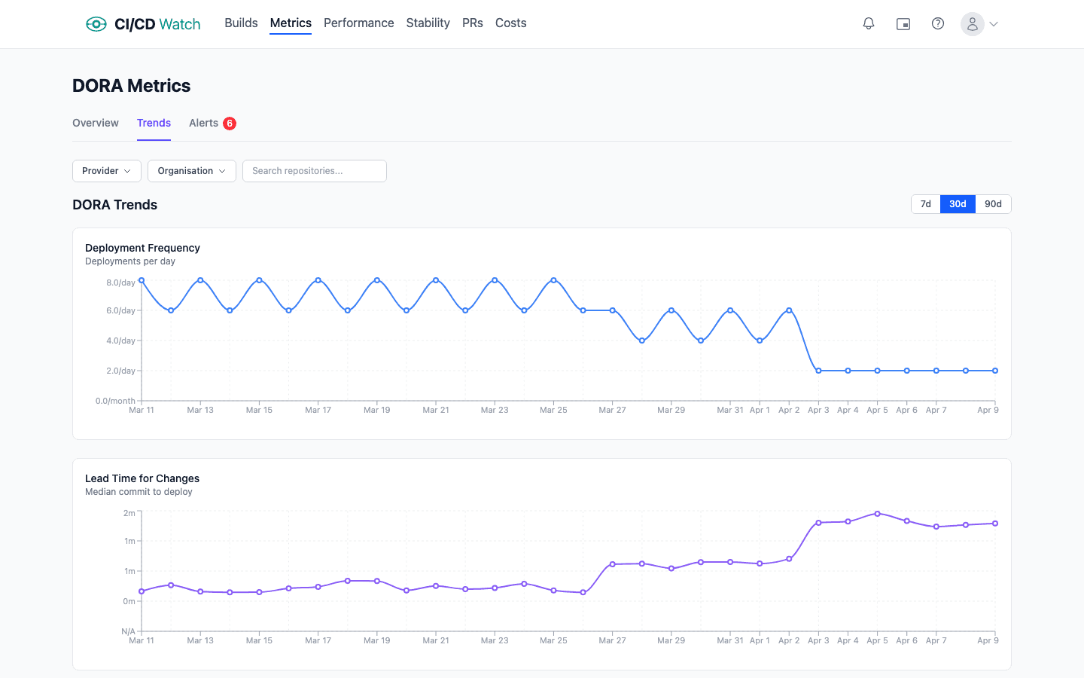Open the Alerts tab
Viewport: 1084px width, 678px height.
tap(203, 123)
